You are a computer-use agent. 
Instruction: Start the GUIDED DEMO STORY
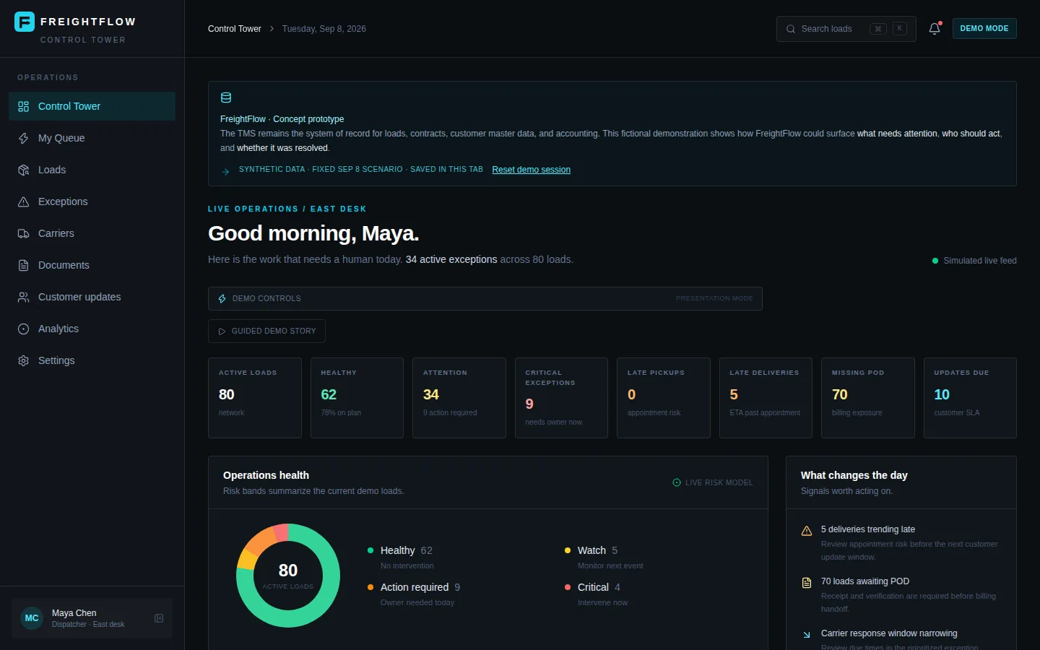[x=266, y=331]
